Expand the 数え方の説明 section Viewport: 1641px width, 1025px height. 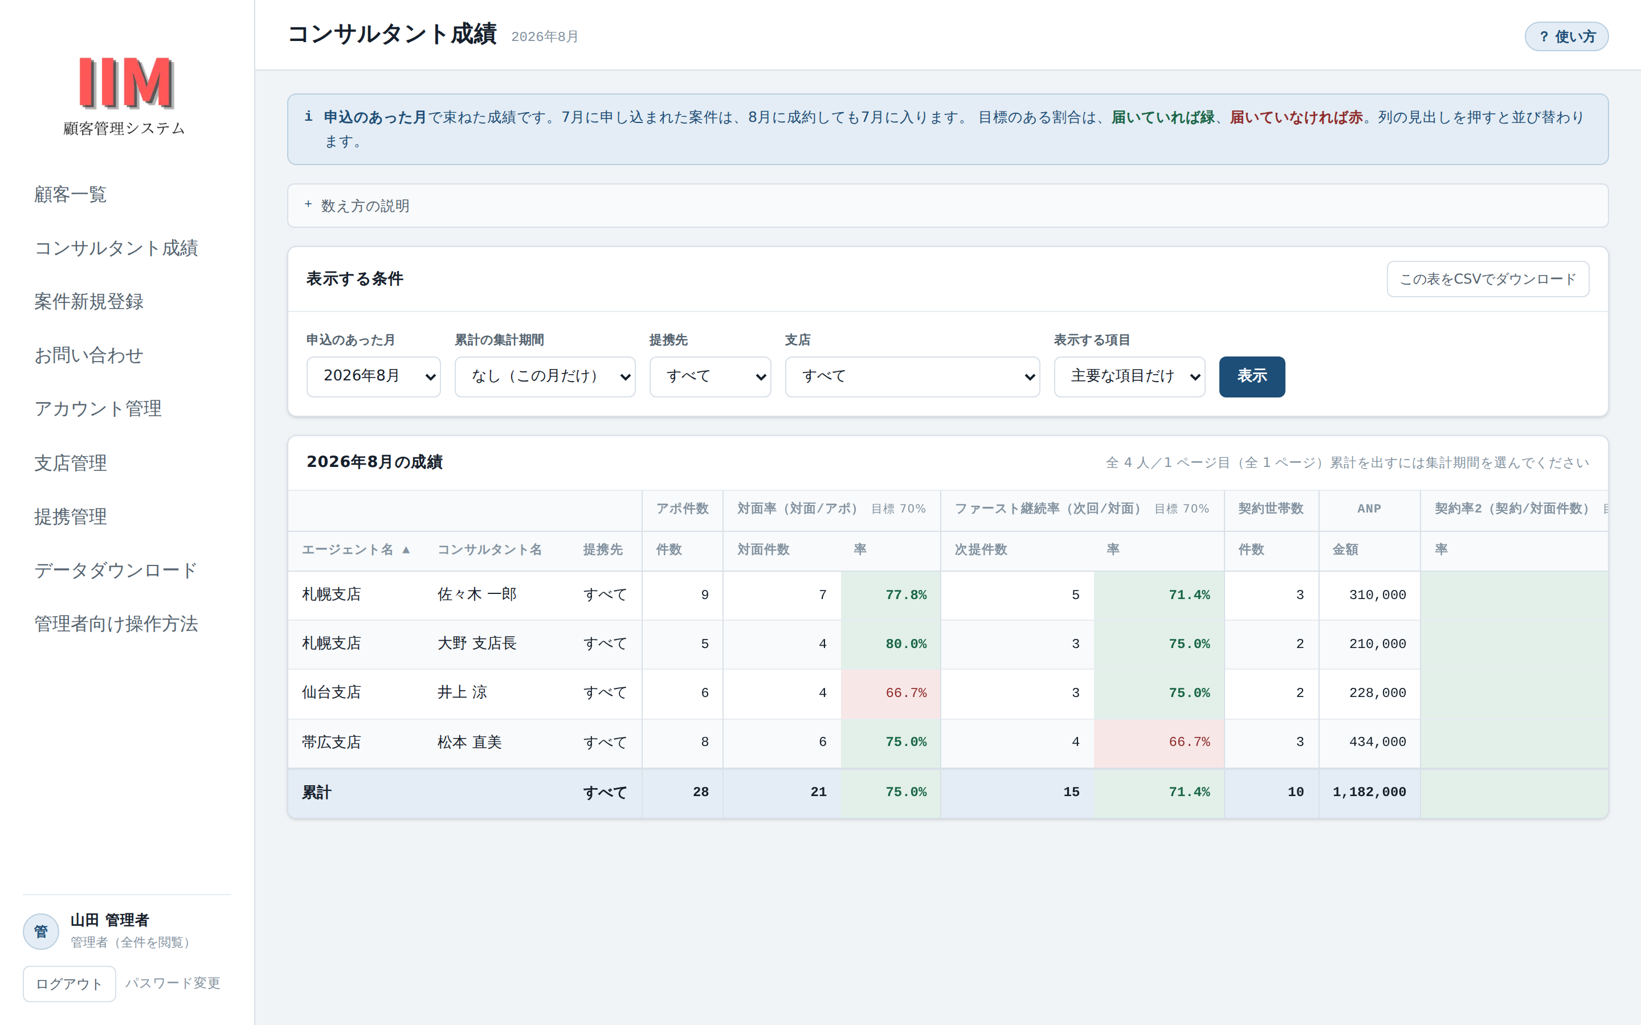pyautogui.click(x=948, y=206)
